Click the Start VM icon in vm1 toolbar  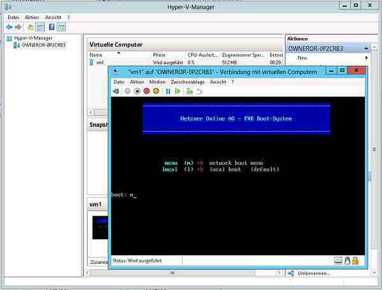pyautogui.click(x=127, y=91)
